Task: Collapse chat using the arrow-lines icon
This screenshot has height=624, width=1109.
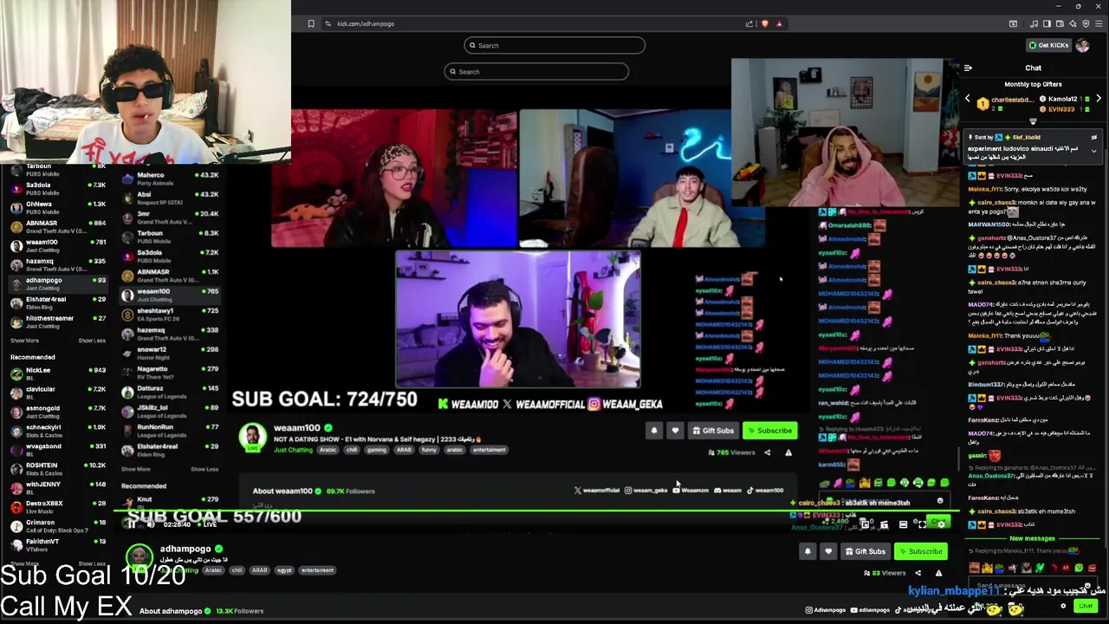Action: (x=968, y=68)
